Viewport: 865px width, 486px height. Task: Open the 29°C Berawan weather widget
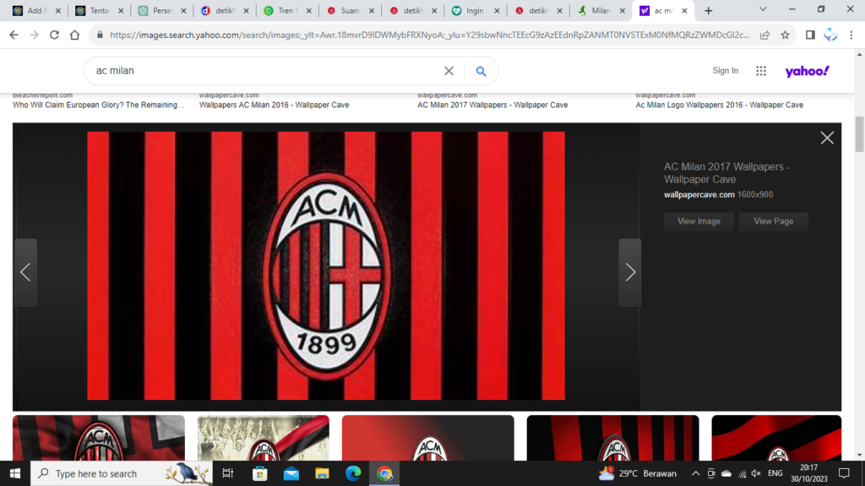point(638,473)
